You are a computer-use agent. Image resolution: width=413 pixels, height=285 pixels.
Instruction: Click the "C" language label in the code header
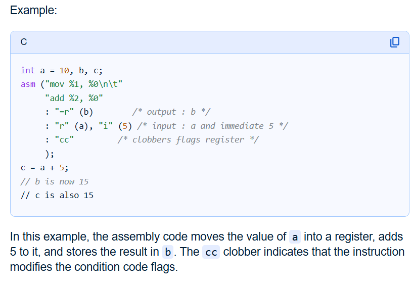click(24, 42)
